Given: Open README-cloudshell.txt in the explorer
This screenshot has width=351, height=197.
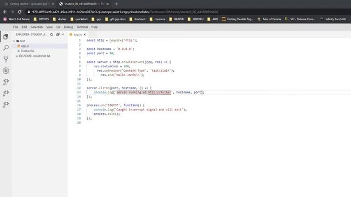Looking at the screenshot, I should pyautogui.click(x=35, y=56).
